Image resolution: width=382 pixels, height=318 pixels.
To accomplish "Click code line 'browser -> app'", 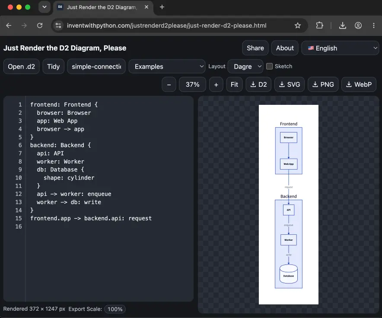I will 60,129.
